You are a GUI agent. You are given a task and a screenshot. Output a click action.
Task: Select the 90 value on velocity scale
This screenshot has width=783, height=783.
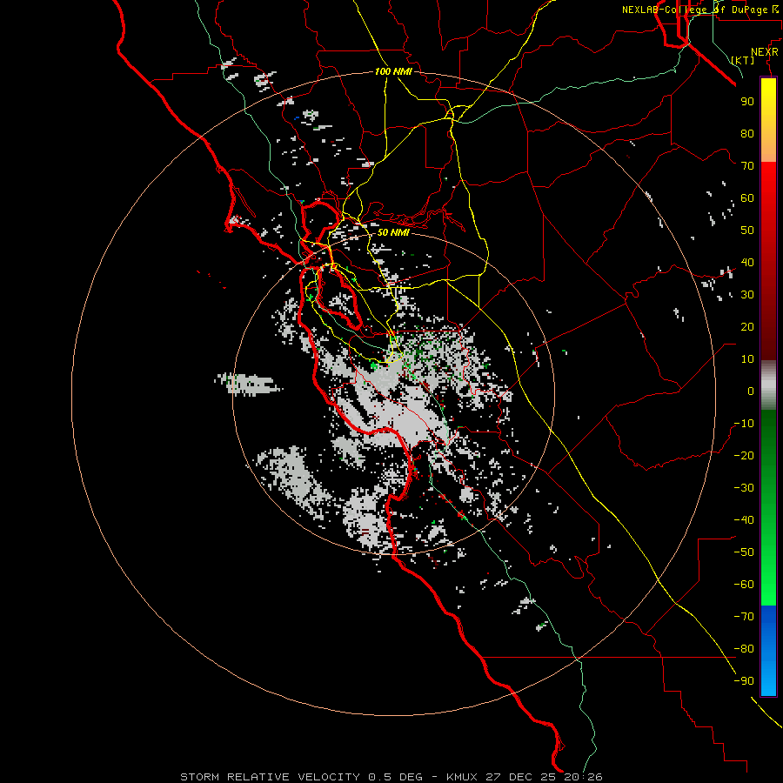point(747,102)
